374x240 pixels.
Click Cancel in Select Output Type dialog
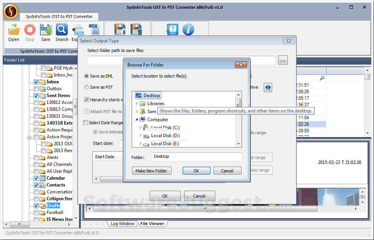click(199, 196)
